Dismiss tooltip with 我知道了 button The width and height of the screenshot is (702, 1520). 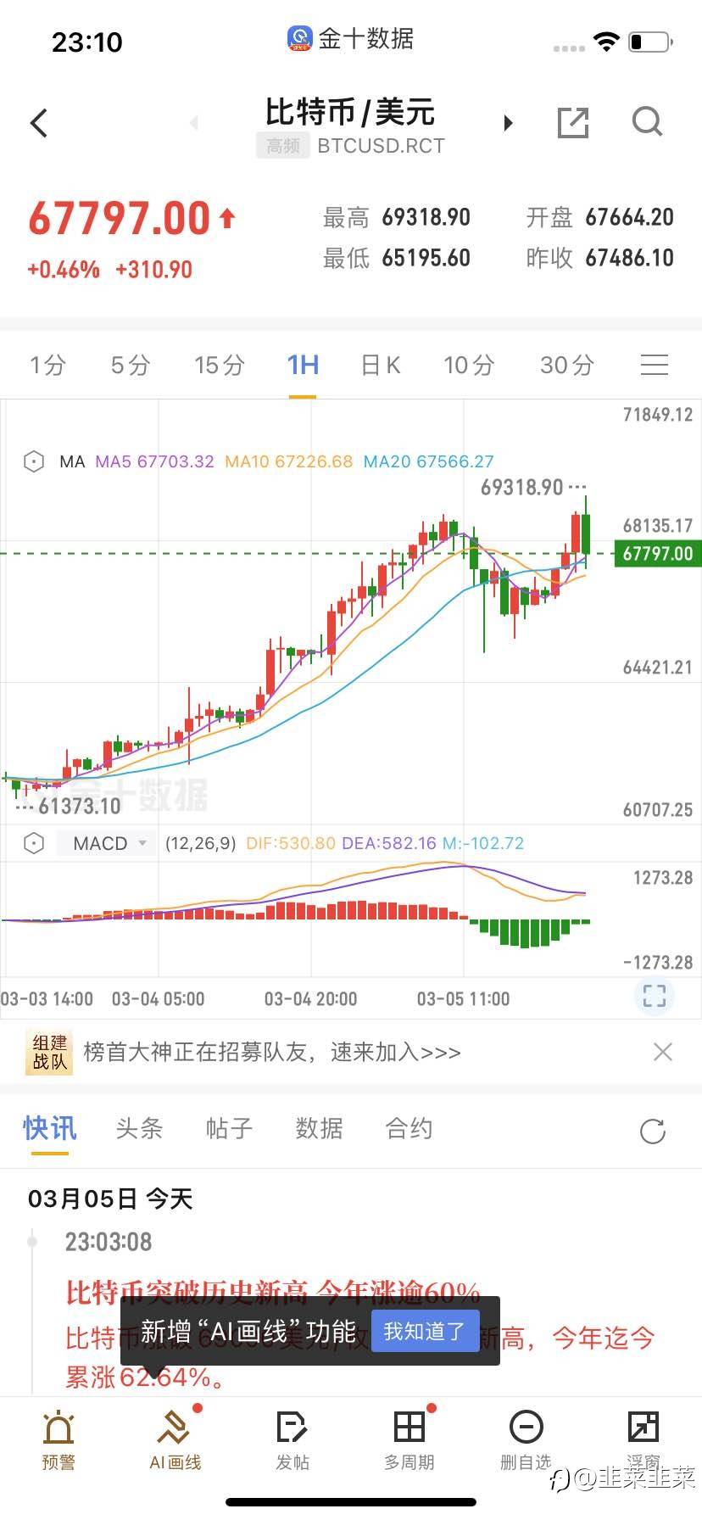425,1331
